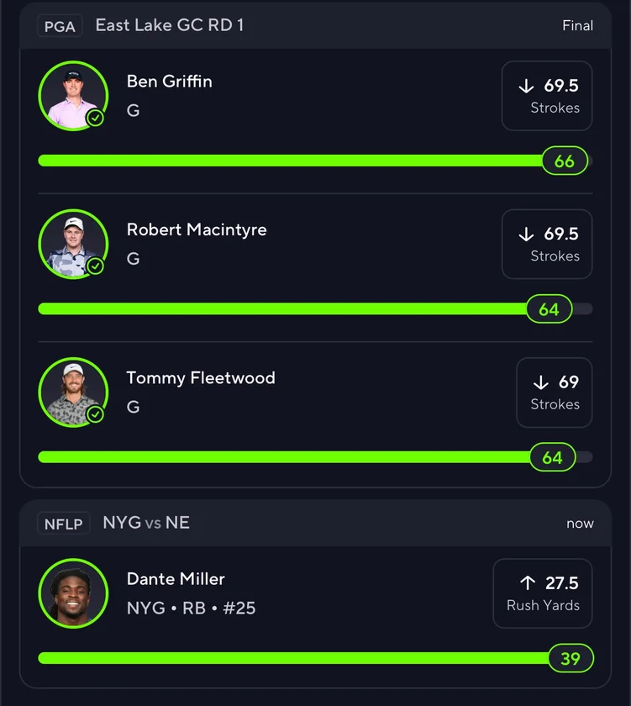The height and width of the screenshot is (706, 631).
Task: Open Ben Griffin's player photo
Action: coord(72,95)
